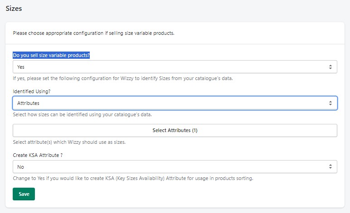Screen dimensions: 350x213
Task: Click the 'Identified Using?' field label
Action: coord(33,92)
